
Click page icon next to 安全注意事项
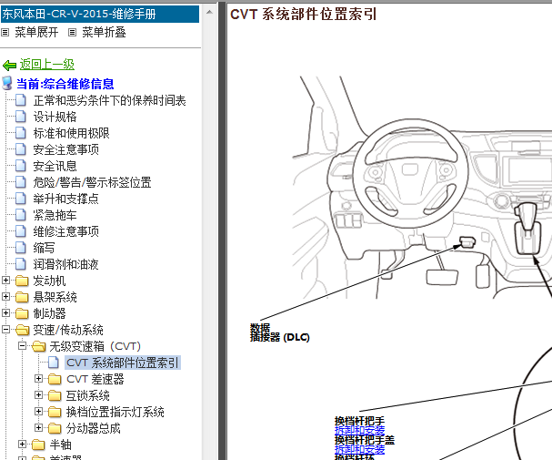click(21, 149)
